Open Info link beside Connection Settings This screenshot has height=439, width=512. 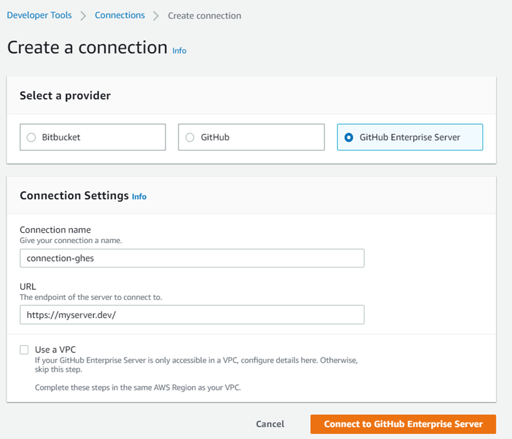139,197
